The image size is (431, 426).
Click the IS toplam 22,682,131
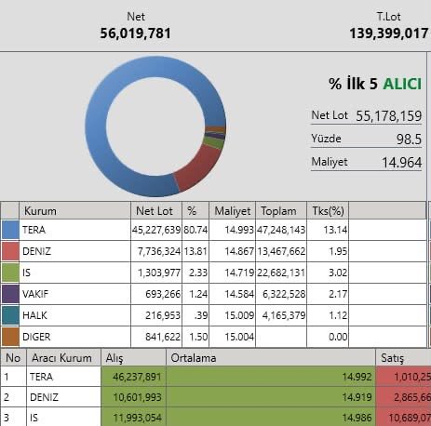(281, 273)
